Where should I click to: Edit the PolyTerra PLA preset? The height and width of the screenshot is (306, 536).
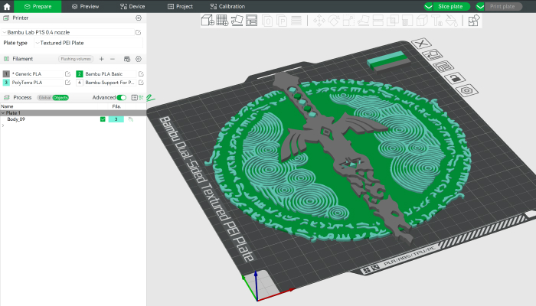[x=67, y=83]
